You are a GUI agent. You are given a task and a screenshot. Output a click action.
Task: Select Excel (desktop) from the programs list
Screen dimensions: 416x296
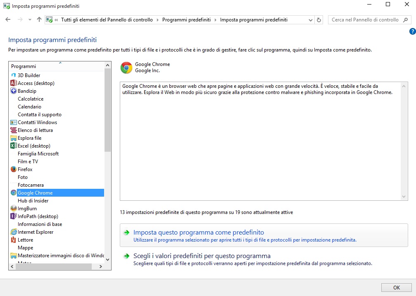tap(33, 146)
